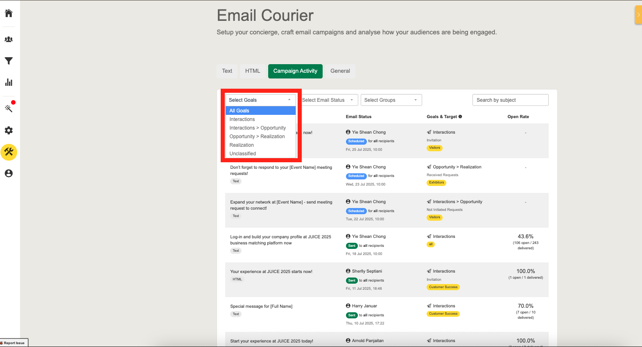Click Sent badge in Sherlly Septiani's row

(x=352, y=280)
